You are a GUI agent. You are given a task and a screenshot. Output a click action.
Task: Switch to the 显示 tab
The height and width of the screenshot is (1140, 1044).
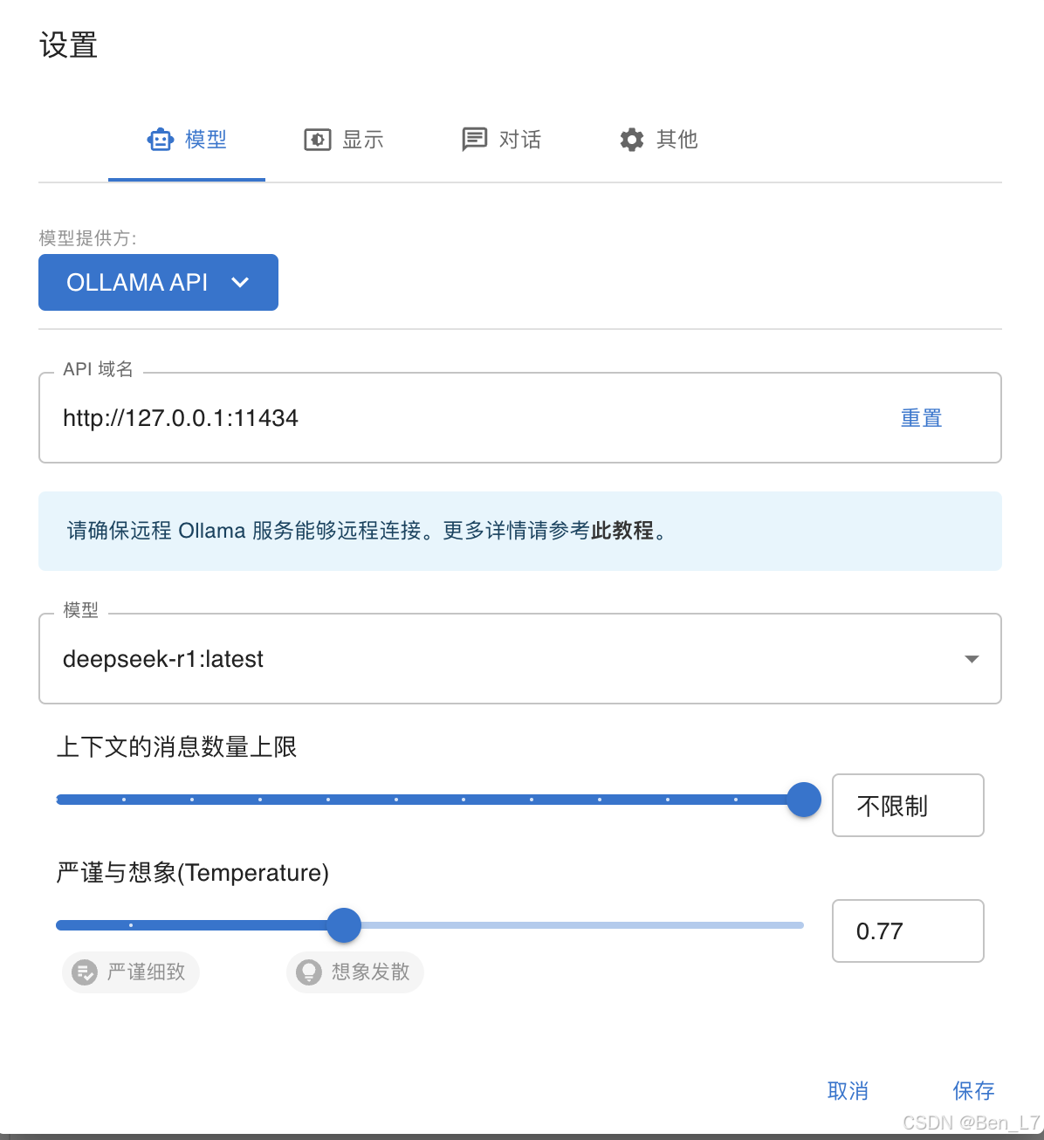[x=344, y=140]
